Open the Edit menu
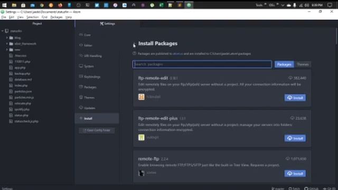This screenshot has width=338, height=190. pyautogui.click(x=12, y=17)
